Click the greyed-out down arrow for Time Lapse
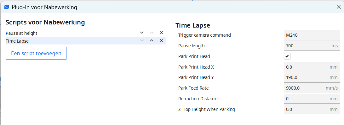344x125 pixels. [142, 41]
